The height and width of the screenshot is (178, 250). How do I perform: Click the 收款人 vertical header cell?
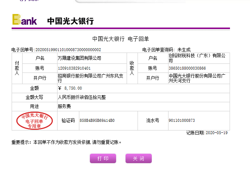(132, 68)
